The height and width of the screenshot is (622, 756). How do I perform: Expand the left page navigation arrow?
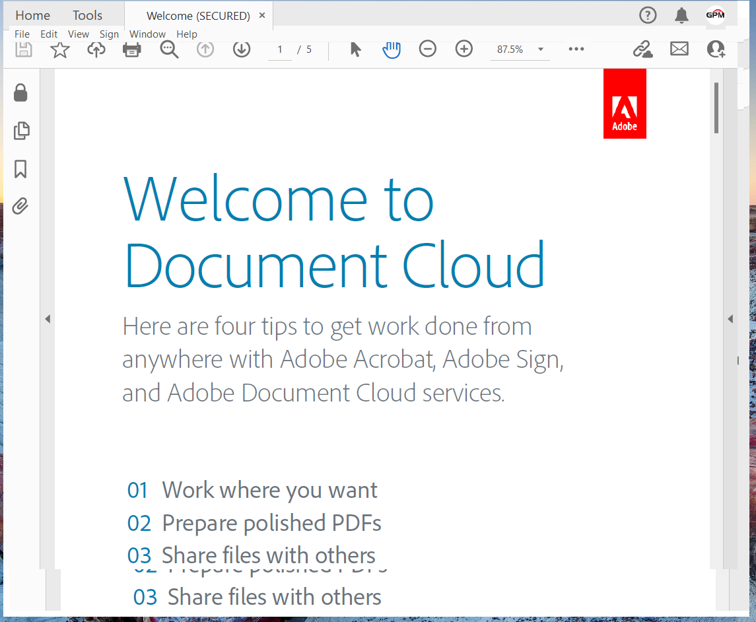(47, 318)
